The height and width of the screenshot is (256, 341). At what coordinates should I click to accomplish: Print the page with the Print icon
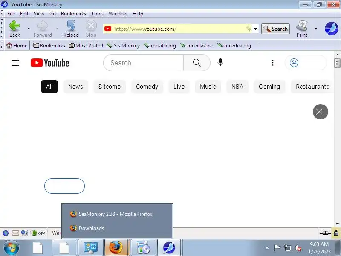[x=302, y=29]
